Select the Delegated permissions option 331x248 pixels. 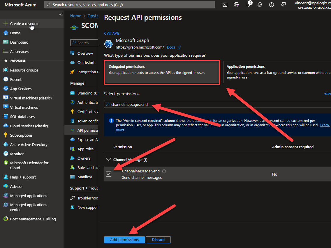162,72
